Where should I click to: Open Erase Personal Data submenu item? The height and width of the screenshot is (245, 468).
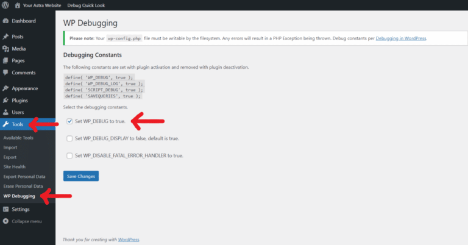click(x=23, y=186)
